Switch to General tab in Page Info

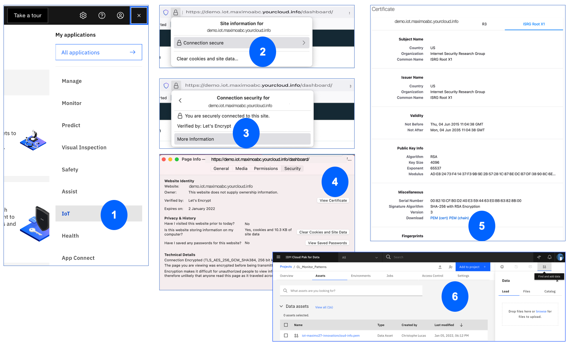(x=221, y=168)
